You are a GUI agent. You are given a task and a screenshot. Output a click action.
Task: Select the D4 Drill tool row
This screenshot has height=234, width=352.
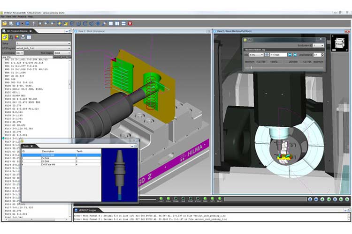[61, 158]
